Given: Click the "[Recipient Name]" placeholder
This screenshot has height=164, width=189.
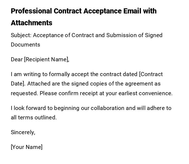Looking at the screenshot, I should (x=46, y=60).
